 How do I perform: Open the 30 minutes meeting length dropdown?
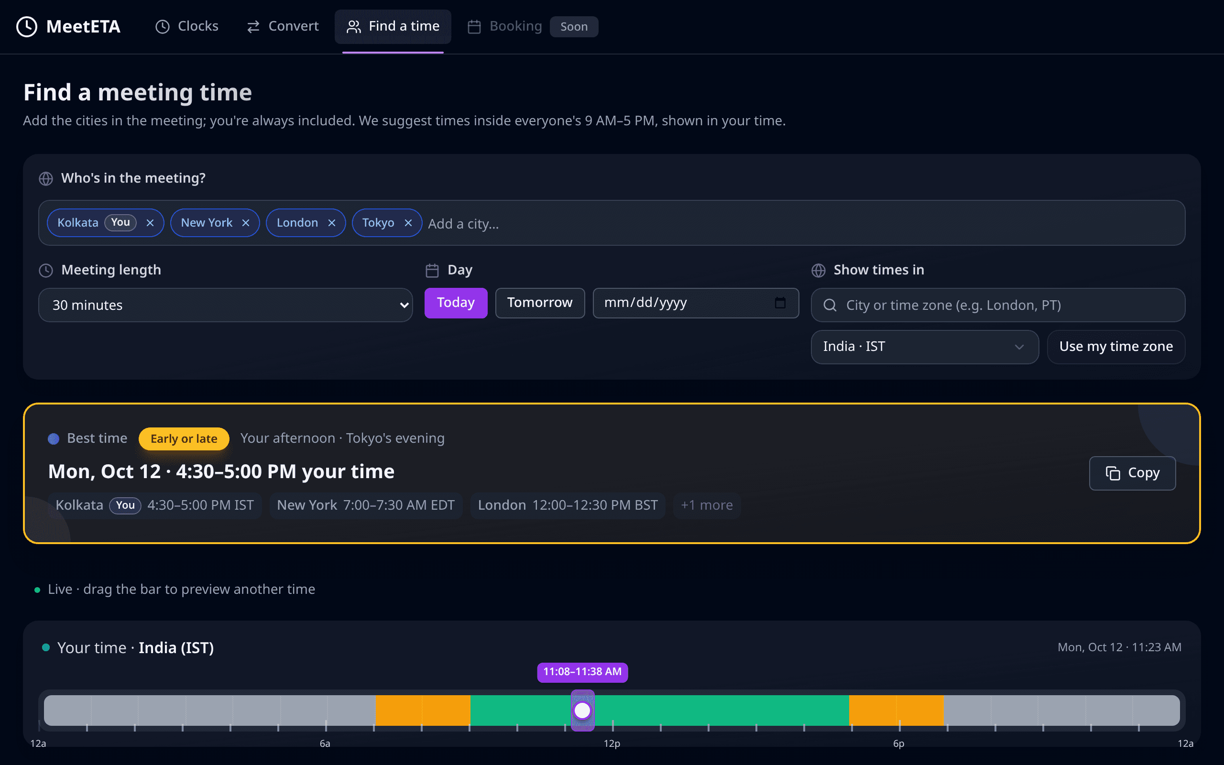(x=226, y=305)
